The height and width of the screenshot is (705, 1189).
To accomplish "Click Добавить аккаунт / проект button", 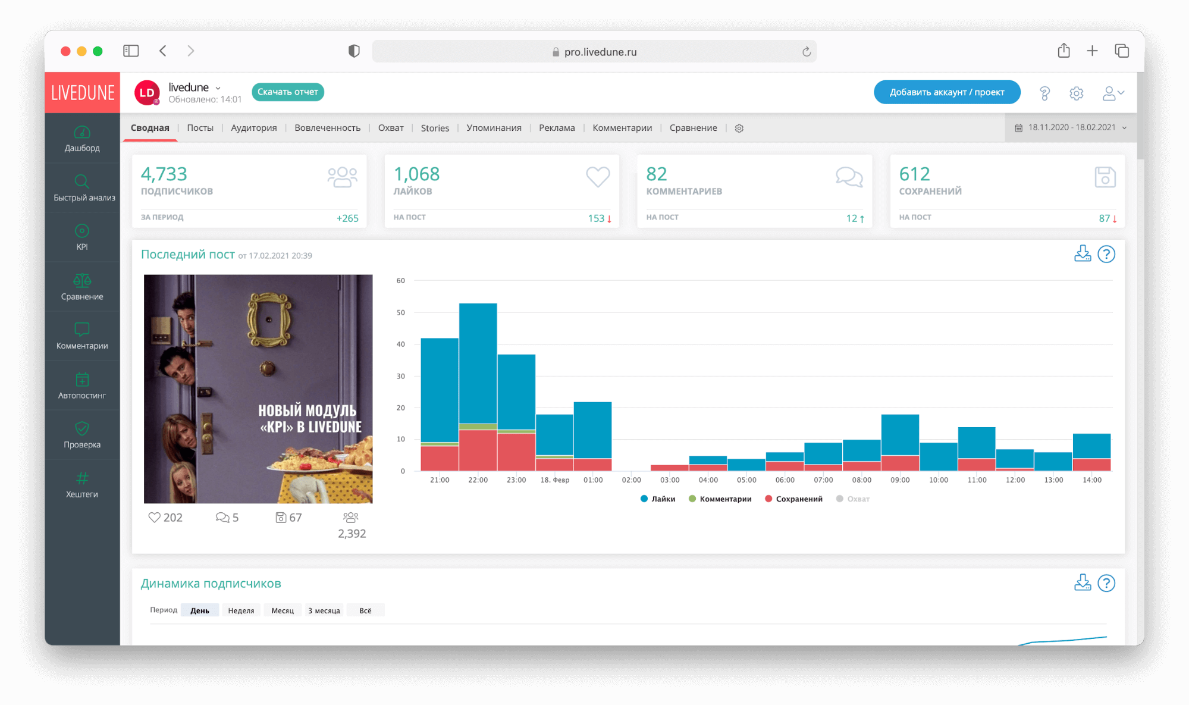I will coord(946,92).
